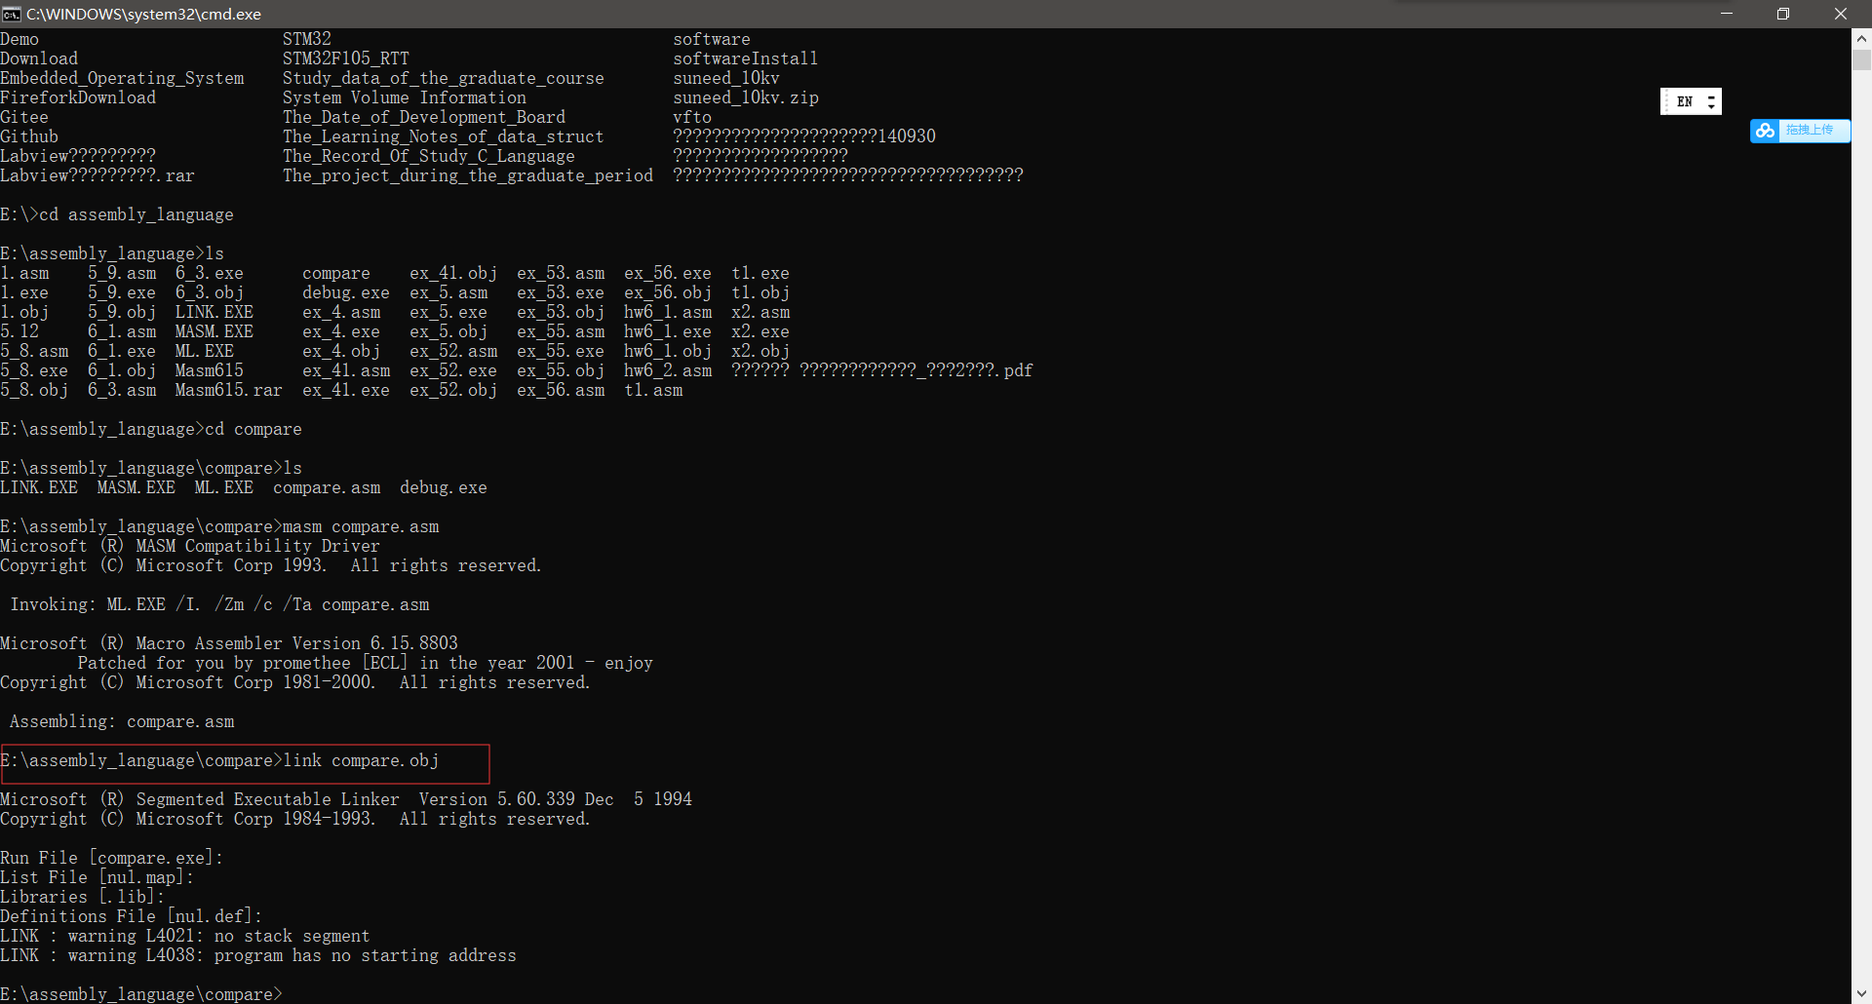Minimize the cmd.exe window
This screenshot has height=1004, width=1872.
coord(1727,14)
